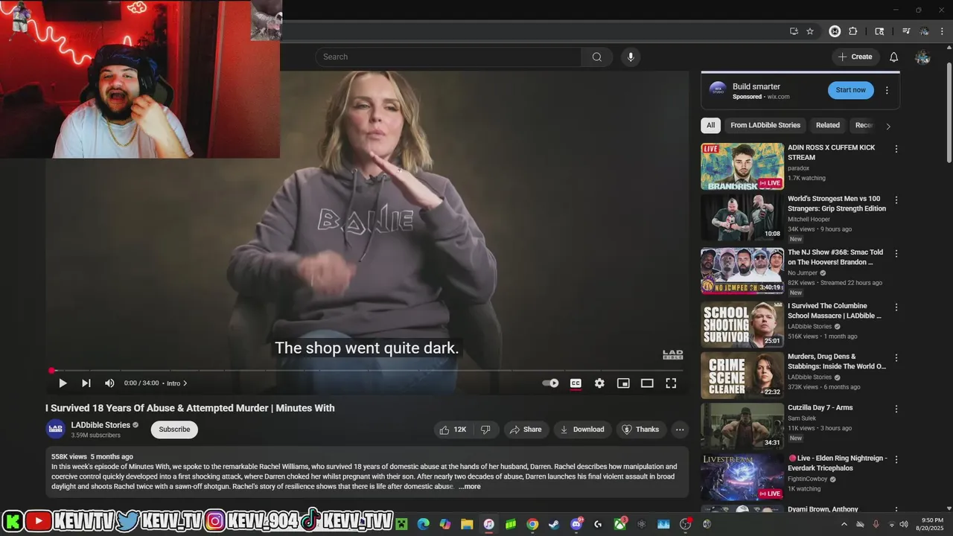Download the video
The height and width of the screenshot is (536, 953).
pyautogui.click(x=582, y=430)
